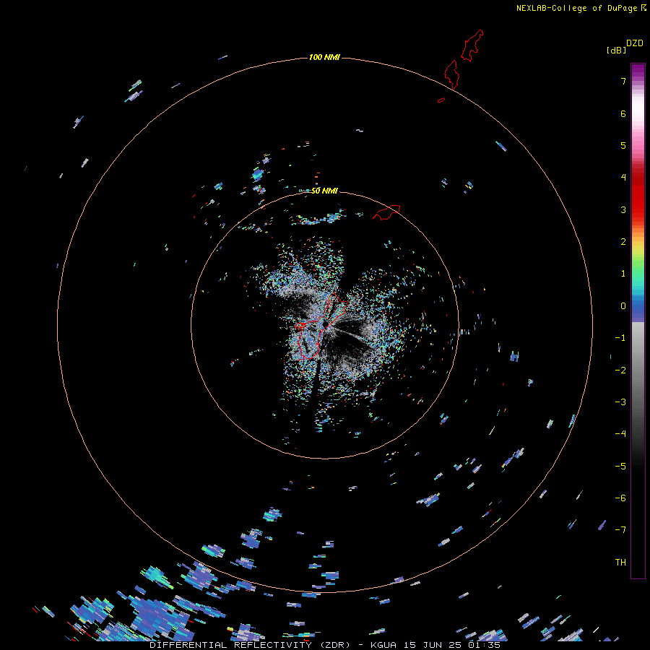Screen dimensions: 650x650
Task: Click the 5 label on the color scale
Action: click(623, 145)
